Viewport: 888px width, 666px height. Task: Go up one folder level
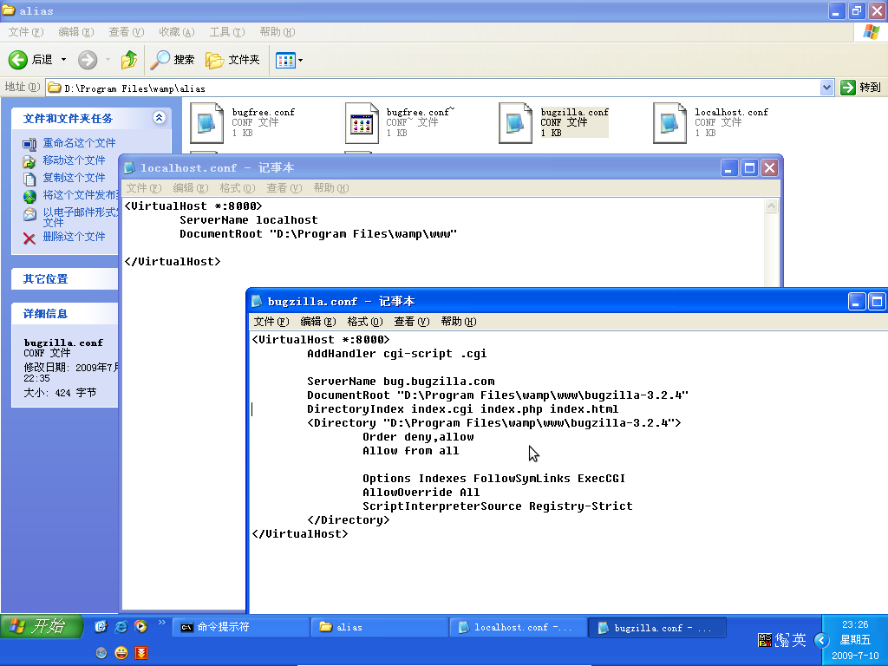click(x=129, y=60)
